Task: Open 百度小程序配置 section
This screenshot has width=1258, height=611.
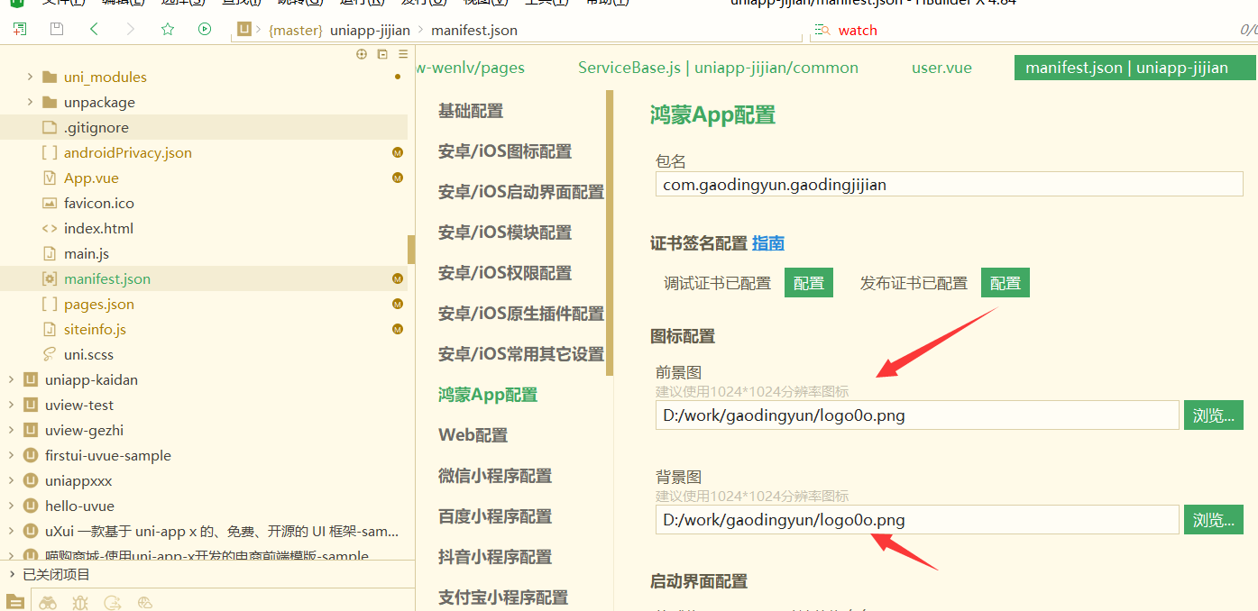Action: pyautogui.click(x=495, y=516)
